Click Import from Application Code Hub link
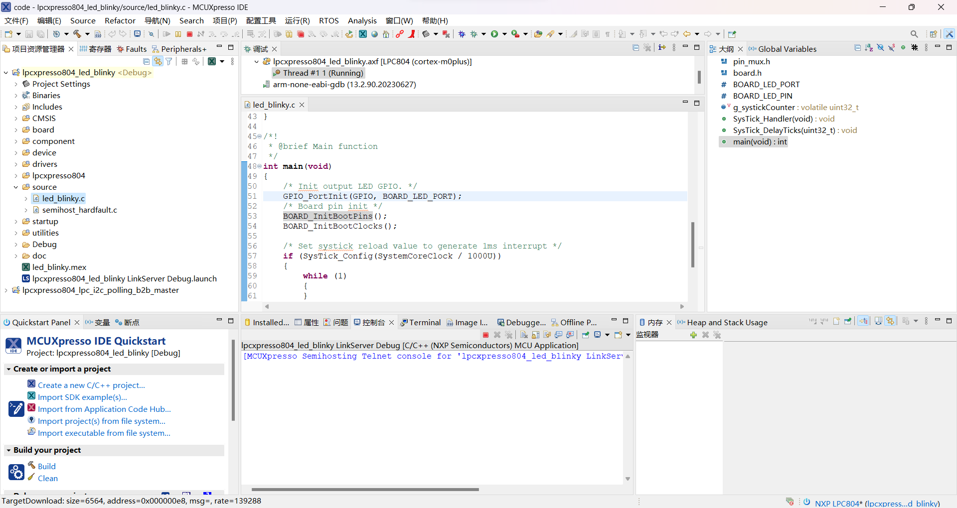957x508 pixels. coord(104,409)
